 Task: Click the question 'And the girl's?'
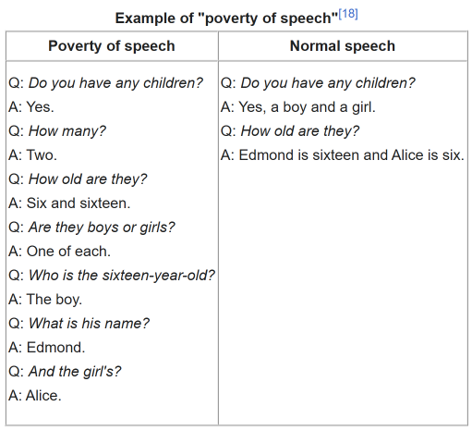click(75, 372)
